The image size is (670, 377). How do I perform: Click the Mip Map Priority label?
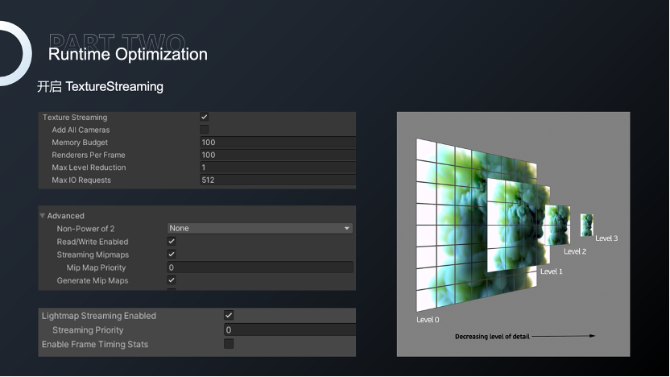(x=96, y=267)
